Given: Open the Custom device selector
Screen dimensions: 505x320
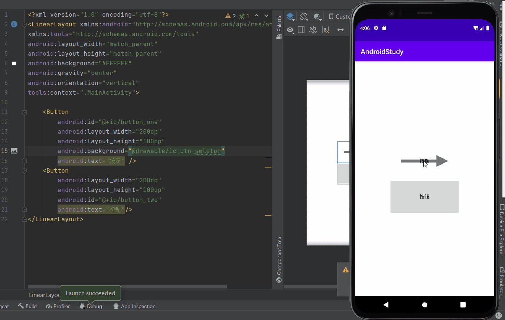Looking at the screenshot, I should coord(339,17).
